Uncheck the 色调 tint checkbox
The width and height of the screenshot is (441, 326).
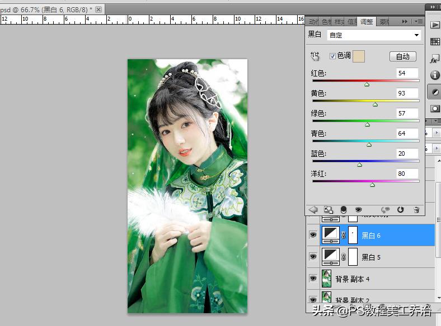332,56
